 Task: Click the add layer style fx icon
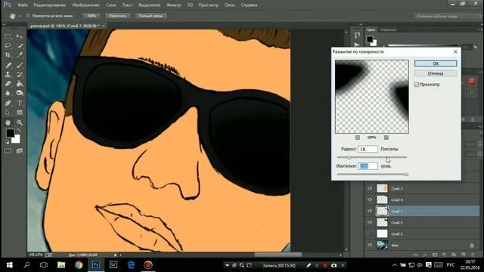tap(425, 255)
